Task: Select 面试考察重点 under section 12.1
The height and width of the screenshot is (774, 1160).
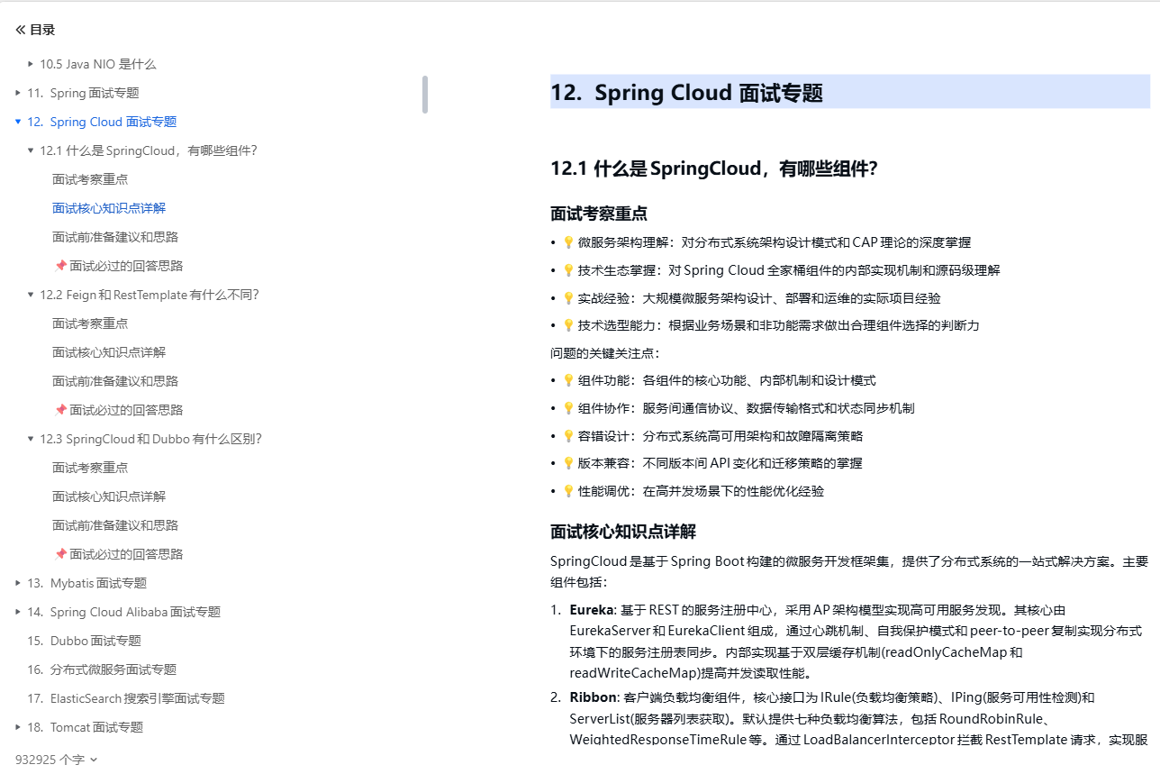Action: pyautogui.click(x=90, y=179)
